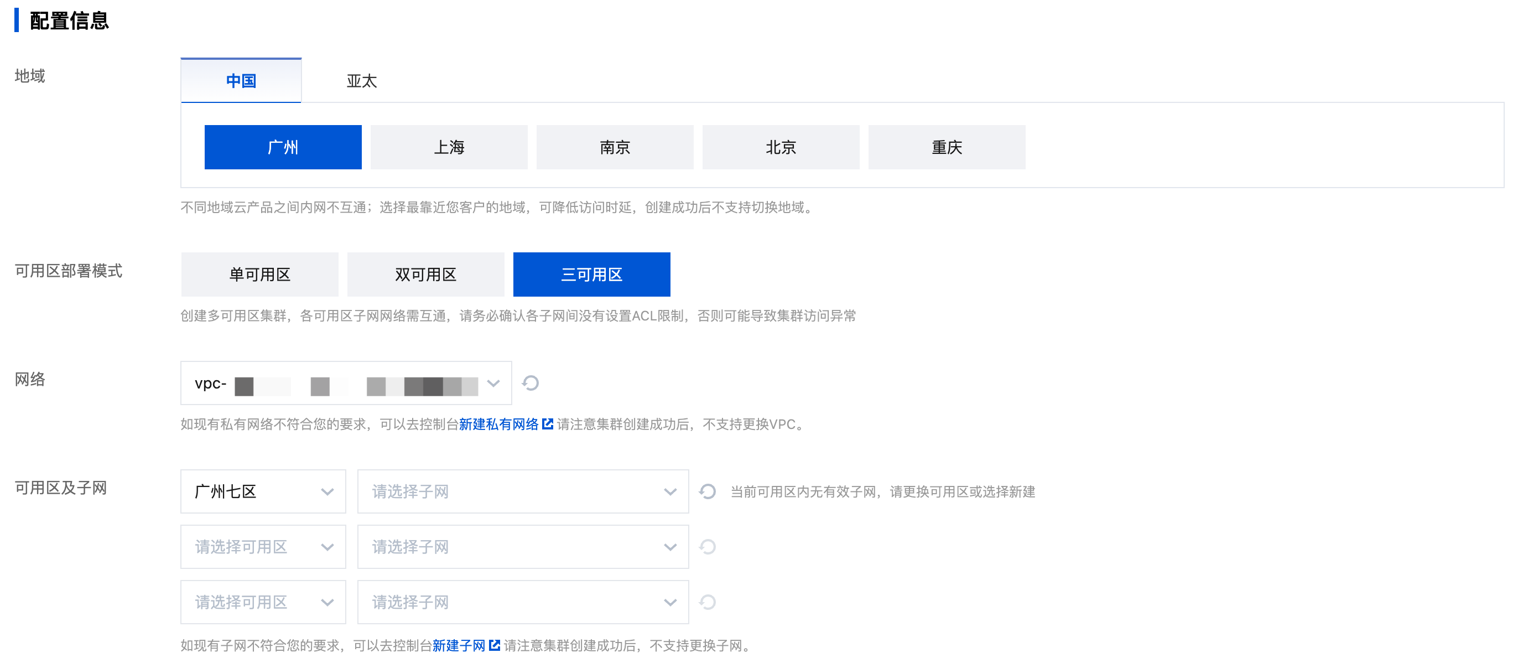Open the vpc- network dropdown
The height and width of the screenshot is (663, 1518).
coord(346,383)
